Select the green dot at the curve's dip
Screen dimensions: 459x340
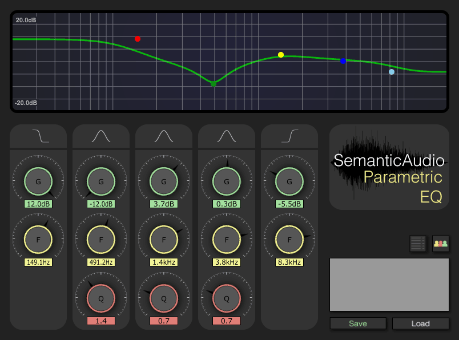(x=214, y=83)
